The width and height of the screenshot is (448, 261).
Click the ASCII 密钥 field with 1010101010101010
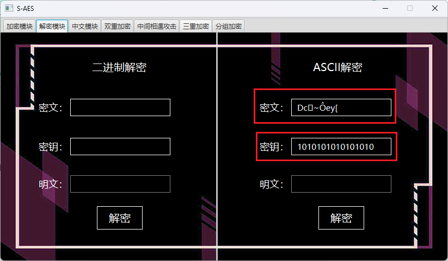(341, 147)
